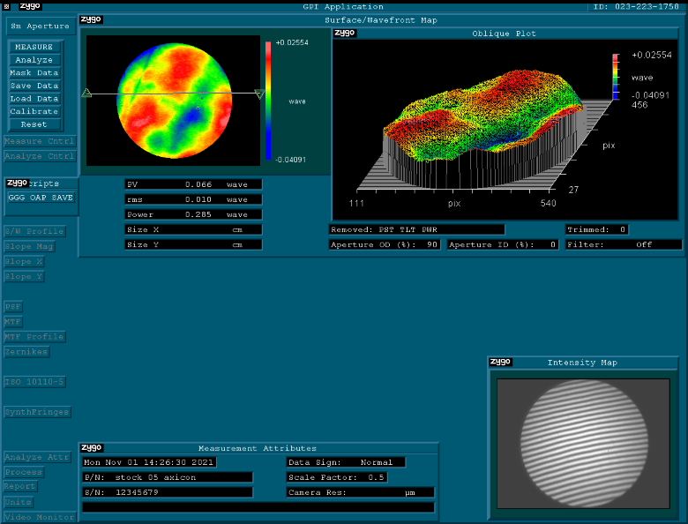Open ISO 10110-5 window
688x524 pixels.
(34, 382)
